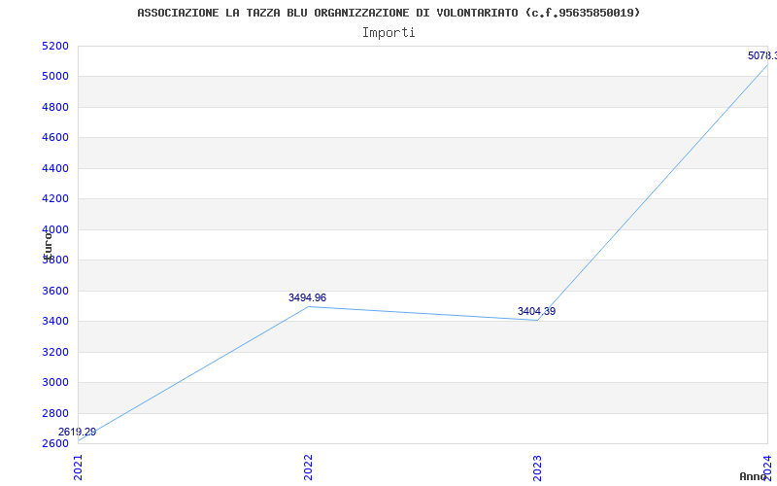Click x-axis year 2022
This screenshot has height=486, width=777.
[x=308, y=468]
